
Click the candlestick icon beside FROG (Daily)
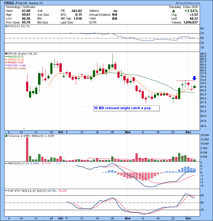click(x=6, y=54)
